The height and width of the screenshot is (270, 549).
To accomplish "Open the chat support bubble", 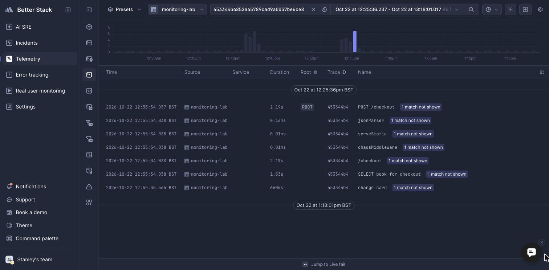I will pos(532,252).
